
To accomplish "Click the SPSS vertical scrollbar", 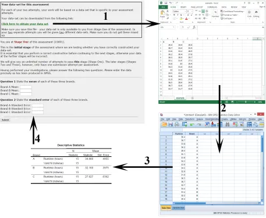I will (262, 168).
